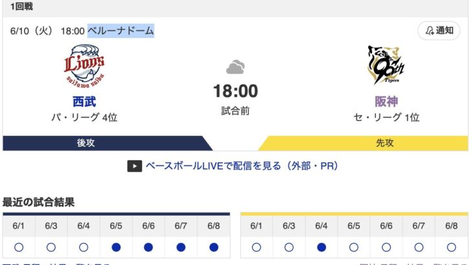Select Seibu's 6/8 filled result circle
The width and height of the screenshot is (473, 265).
tap(214, 248)
